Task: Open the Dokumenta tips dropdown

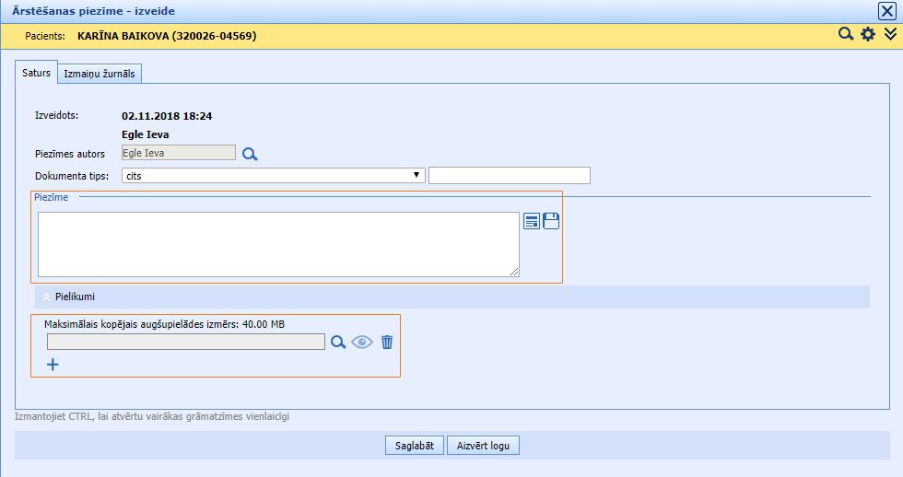Action: pos(273,175)
